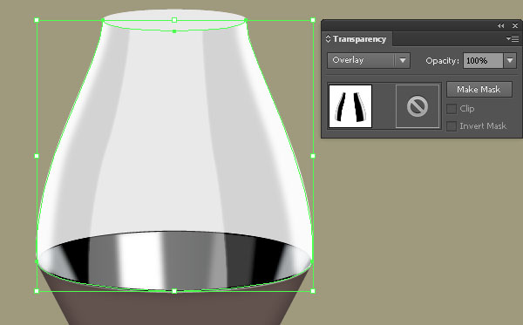Toggle the Clip checkbox

(452, 109)
